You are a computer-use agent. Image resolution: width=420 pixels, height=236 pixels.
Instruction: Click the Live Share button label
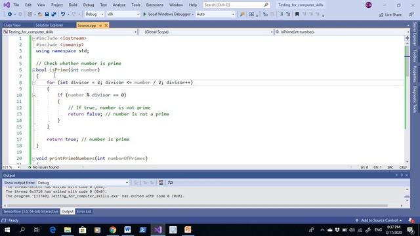click(x=393, y=15)
